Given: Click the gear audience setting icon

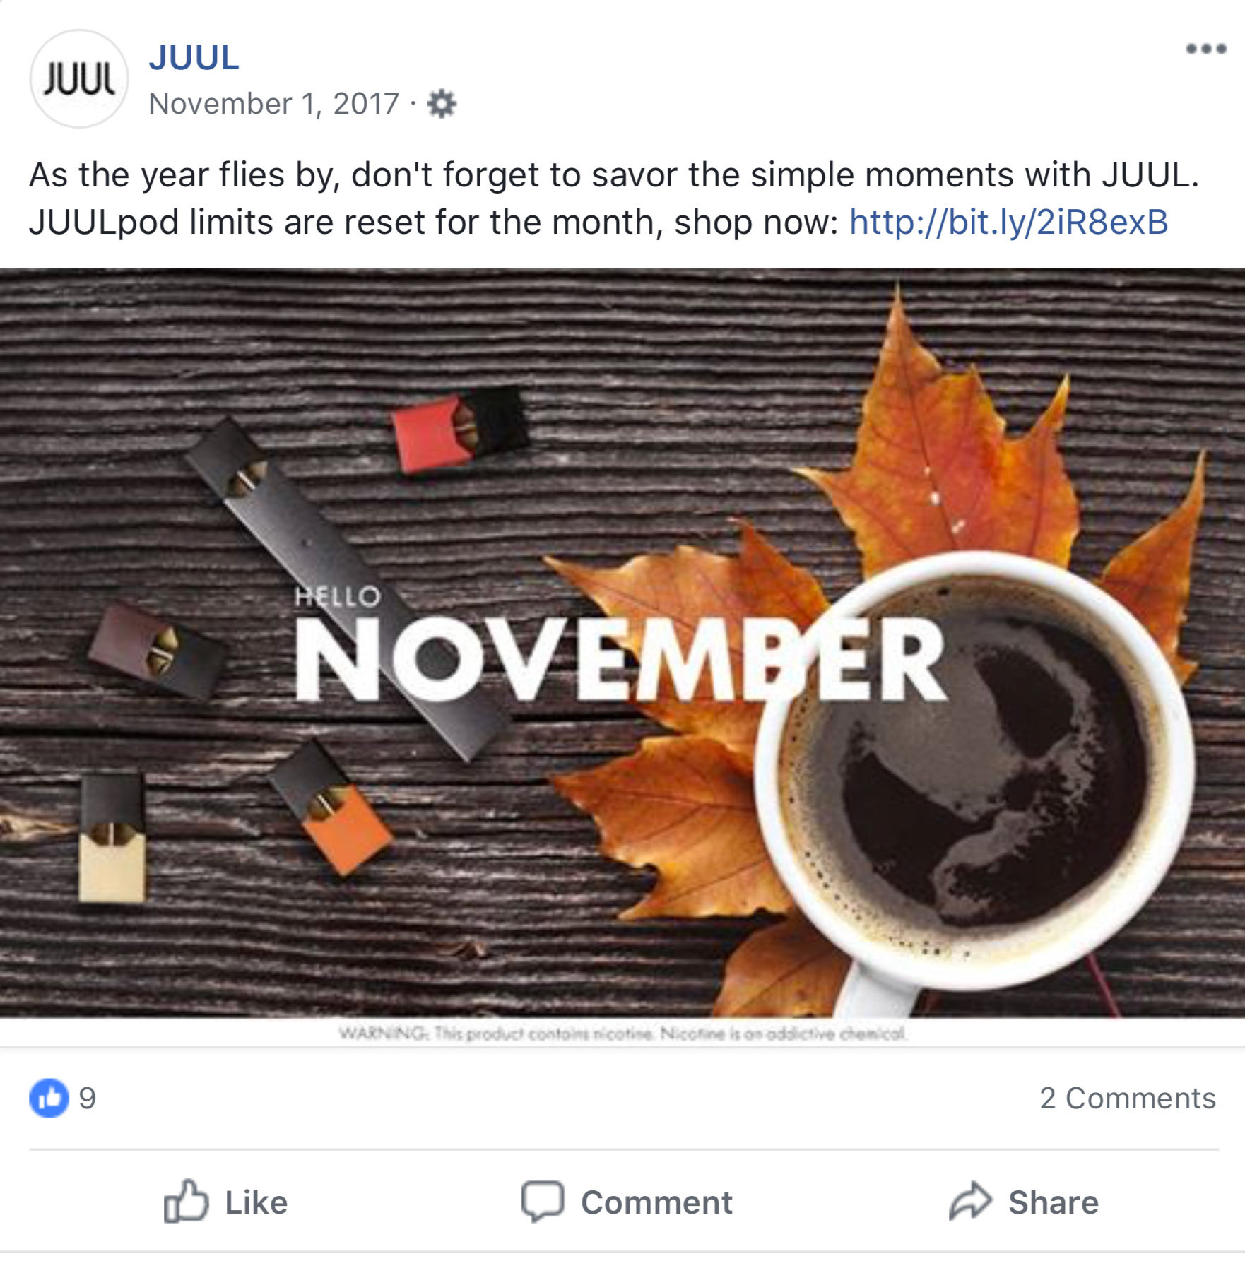Looking at the screenshot, I should [442, 104].
